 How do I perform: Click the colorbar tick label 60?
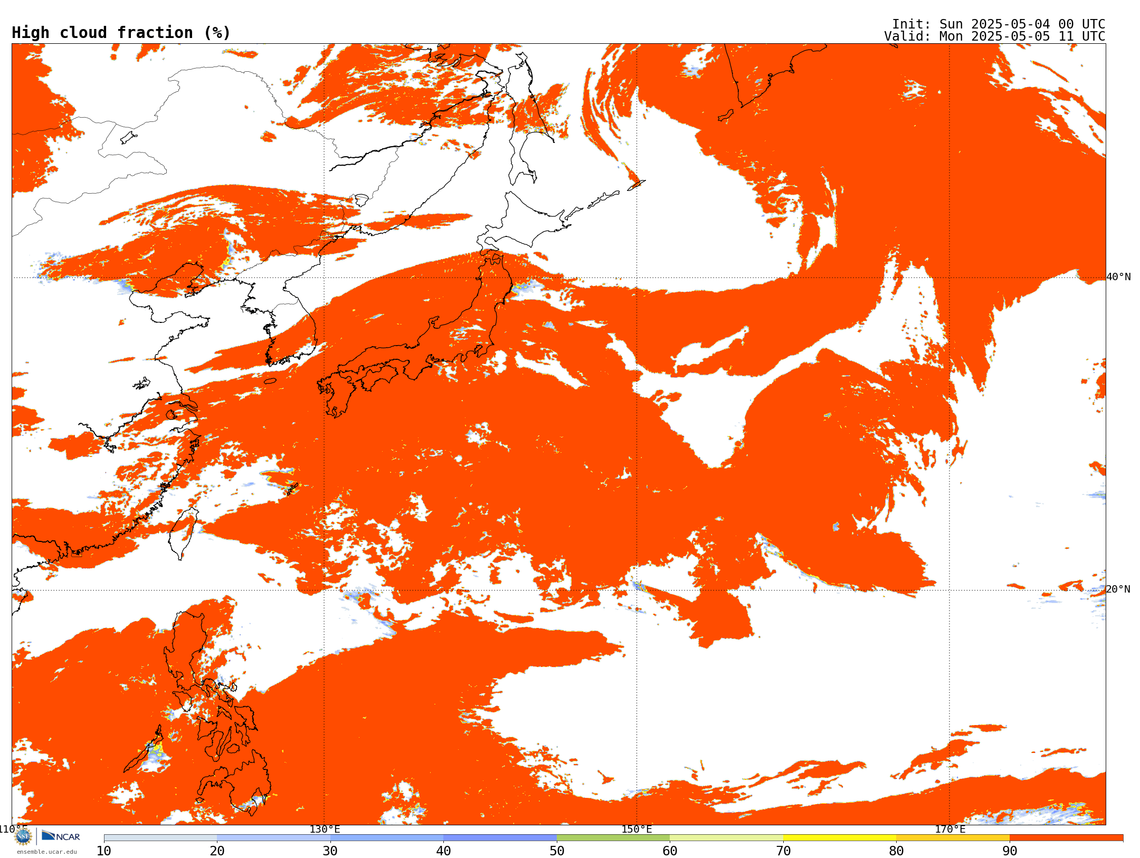[670, 851]
